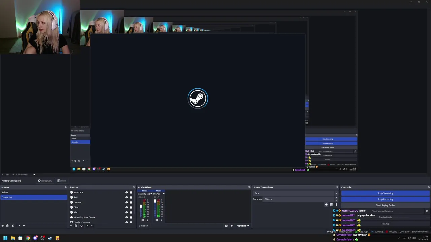Image resolution: width=431 pixels, height=242 pixels.
Task: Add a new source with the plus icon
Action: [71, 226]
